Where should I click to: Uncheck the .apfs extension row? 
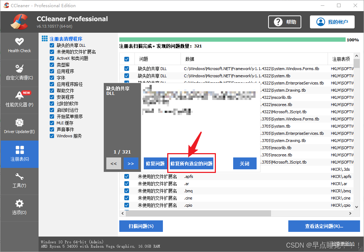pos(127,177)
